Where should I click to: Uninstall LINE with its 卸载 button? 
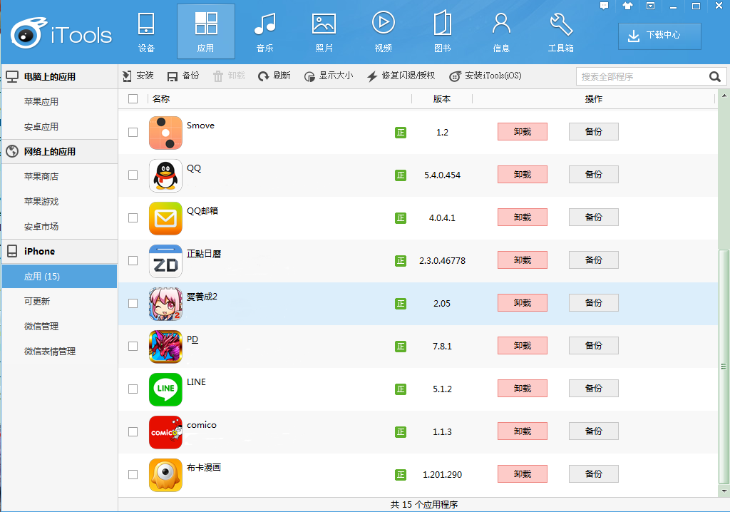(x=523, y=389)
